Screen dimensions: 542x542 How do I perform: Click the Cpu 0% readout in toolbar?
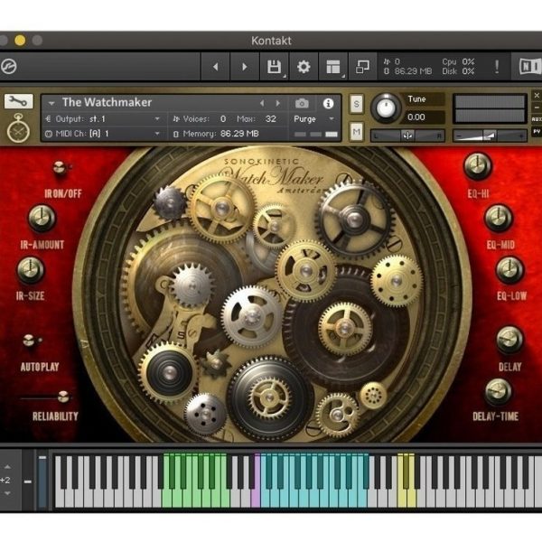(458, 61)
